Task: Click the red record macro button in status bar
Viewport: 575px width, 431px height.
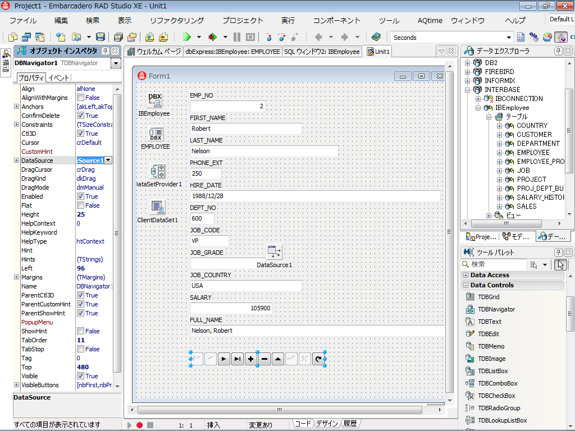Action: click(139, 425)
